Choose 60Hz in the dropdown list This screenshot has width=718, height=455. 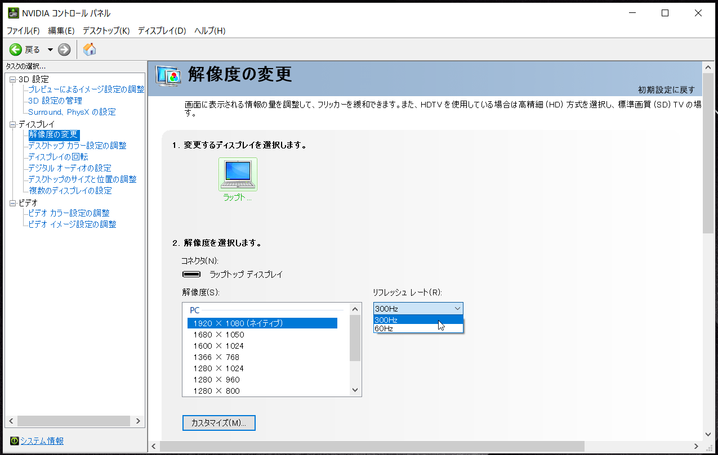(x=418, y=328)
